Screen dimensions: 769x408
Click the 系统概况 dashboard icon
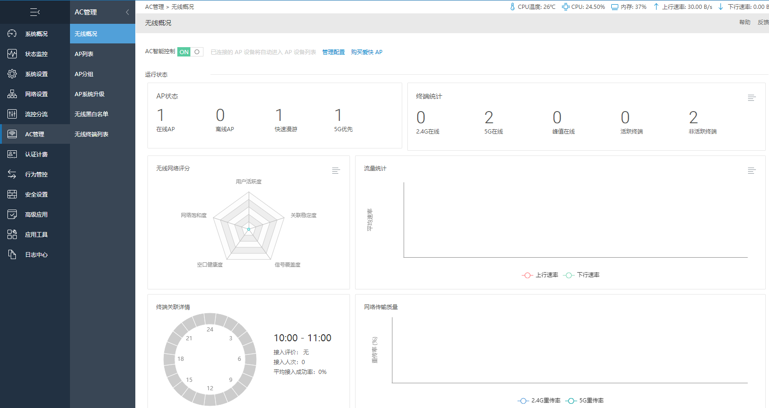pos(12,34)
